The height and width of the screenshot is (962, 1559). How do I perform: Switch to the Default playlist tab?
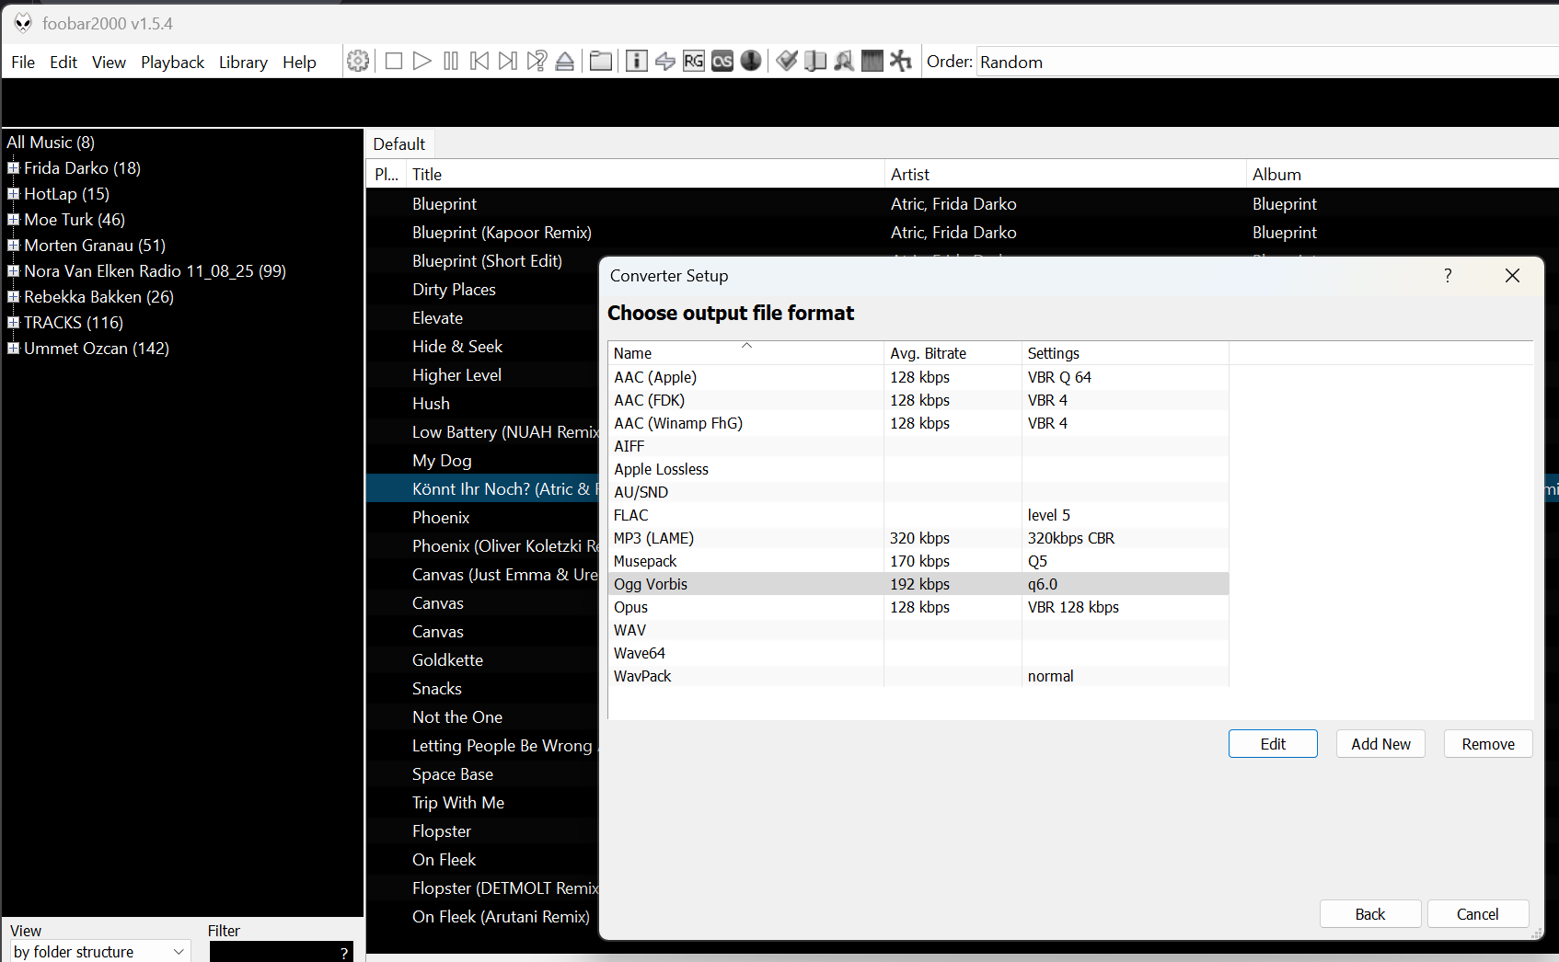(x=398, y=143)
